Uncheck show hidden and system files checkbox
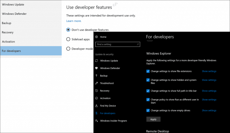This screenshot has width=230, height=133. tap(148, 80)
